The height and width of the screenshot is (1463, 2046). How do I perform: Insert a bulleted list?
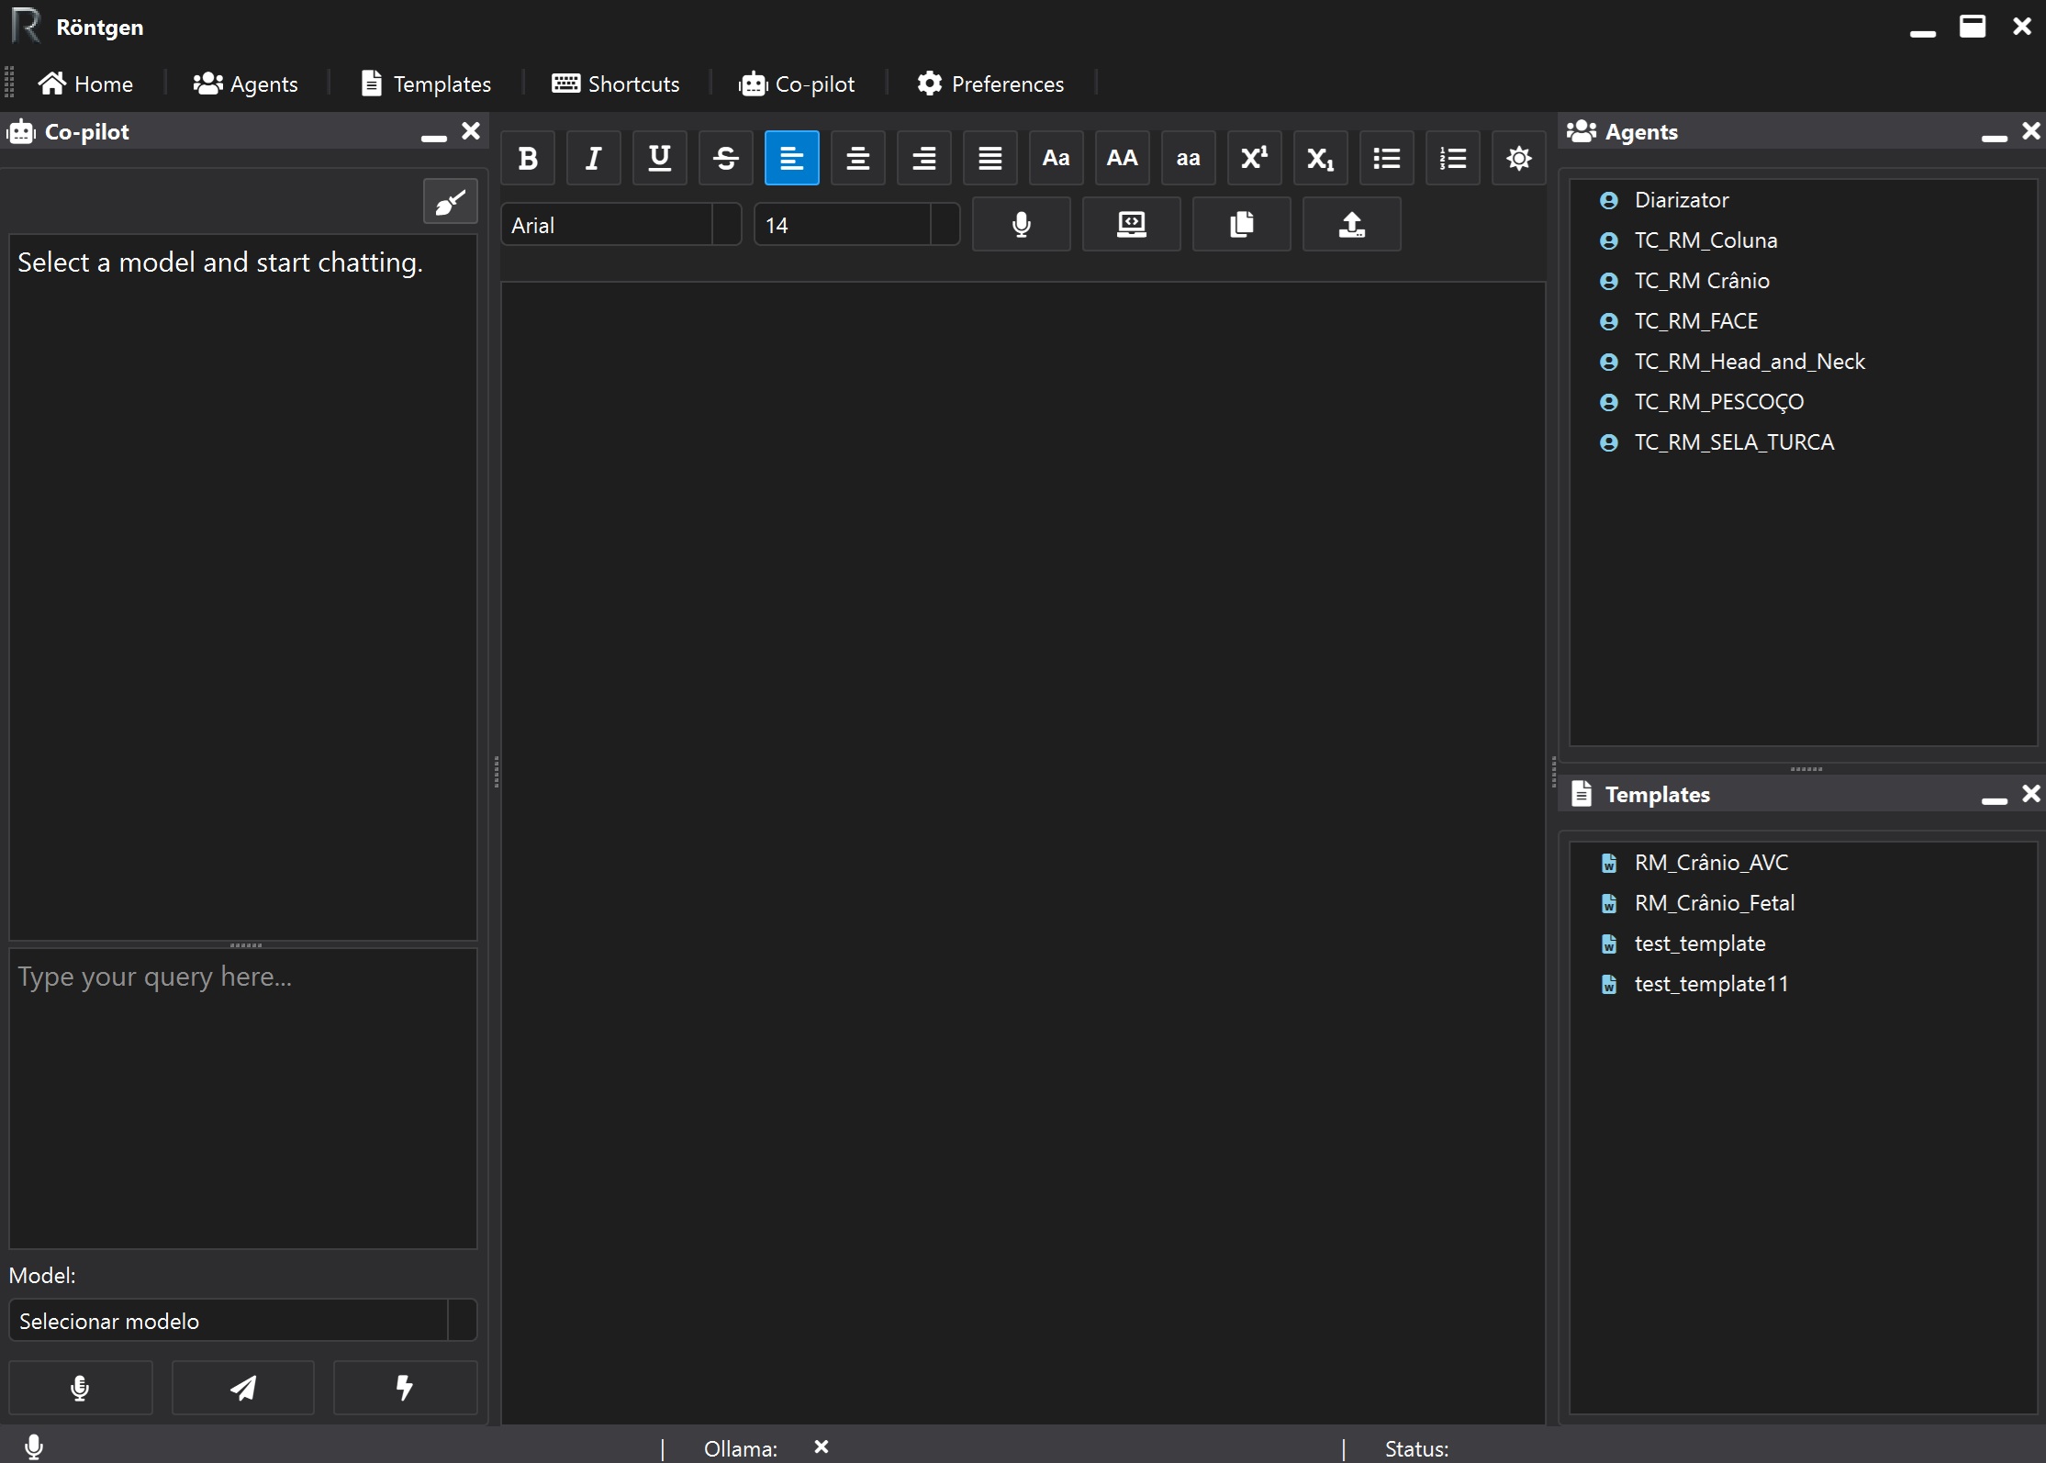(1387, 158)
